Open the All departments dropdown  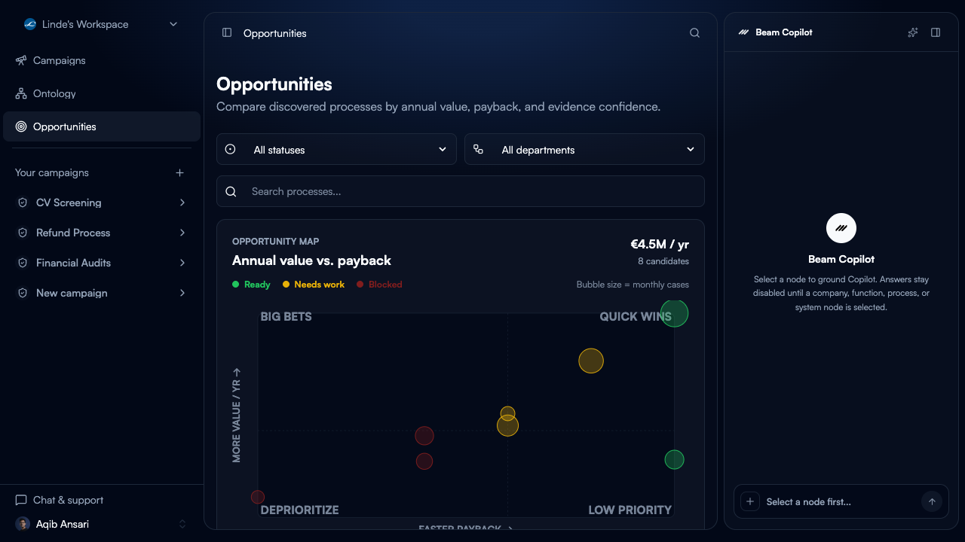click(x=584, y=149)
